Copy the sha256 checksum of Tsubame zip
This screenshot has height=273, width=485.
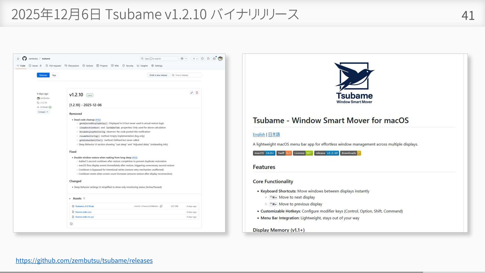(161, 206)
